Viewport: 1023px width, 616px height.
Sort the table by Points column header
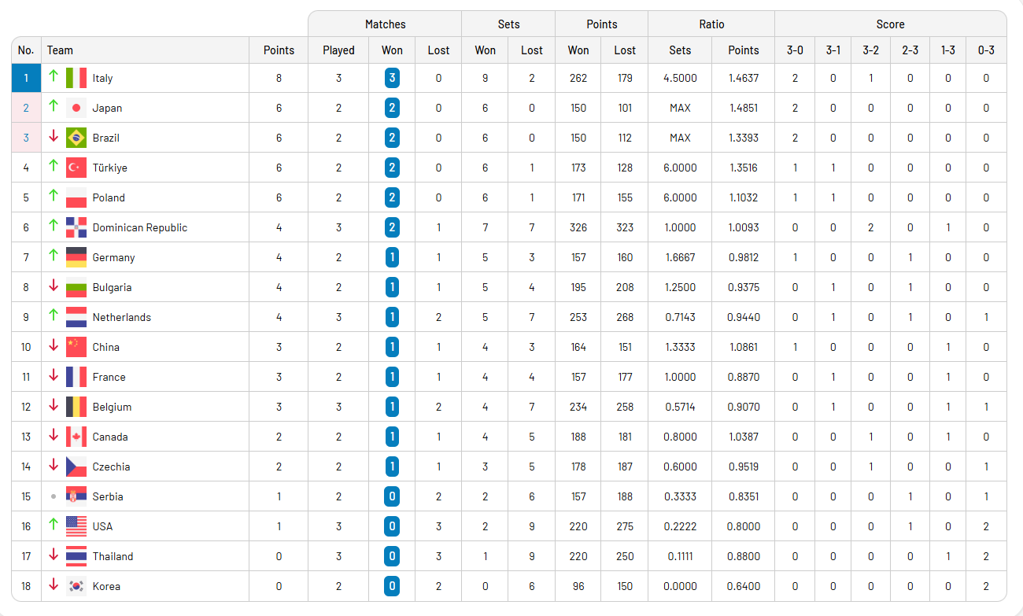click(x=279, y=50)
